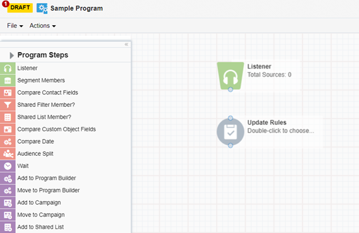Select the Listener node on the canvas

pos(231,76)
